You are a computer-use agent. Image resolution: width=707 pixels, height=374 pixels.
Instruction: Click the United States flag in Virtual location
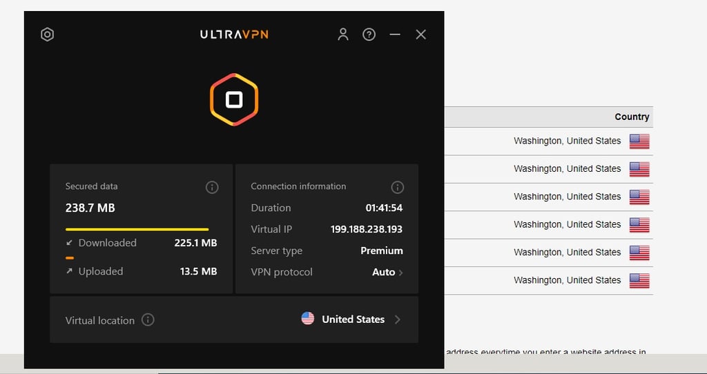(x=307, y=319)
